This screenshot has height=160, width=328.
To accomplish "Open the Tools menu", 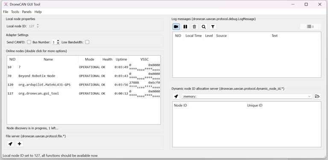I will (15, 12).
